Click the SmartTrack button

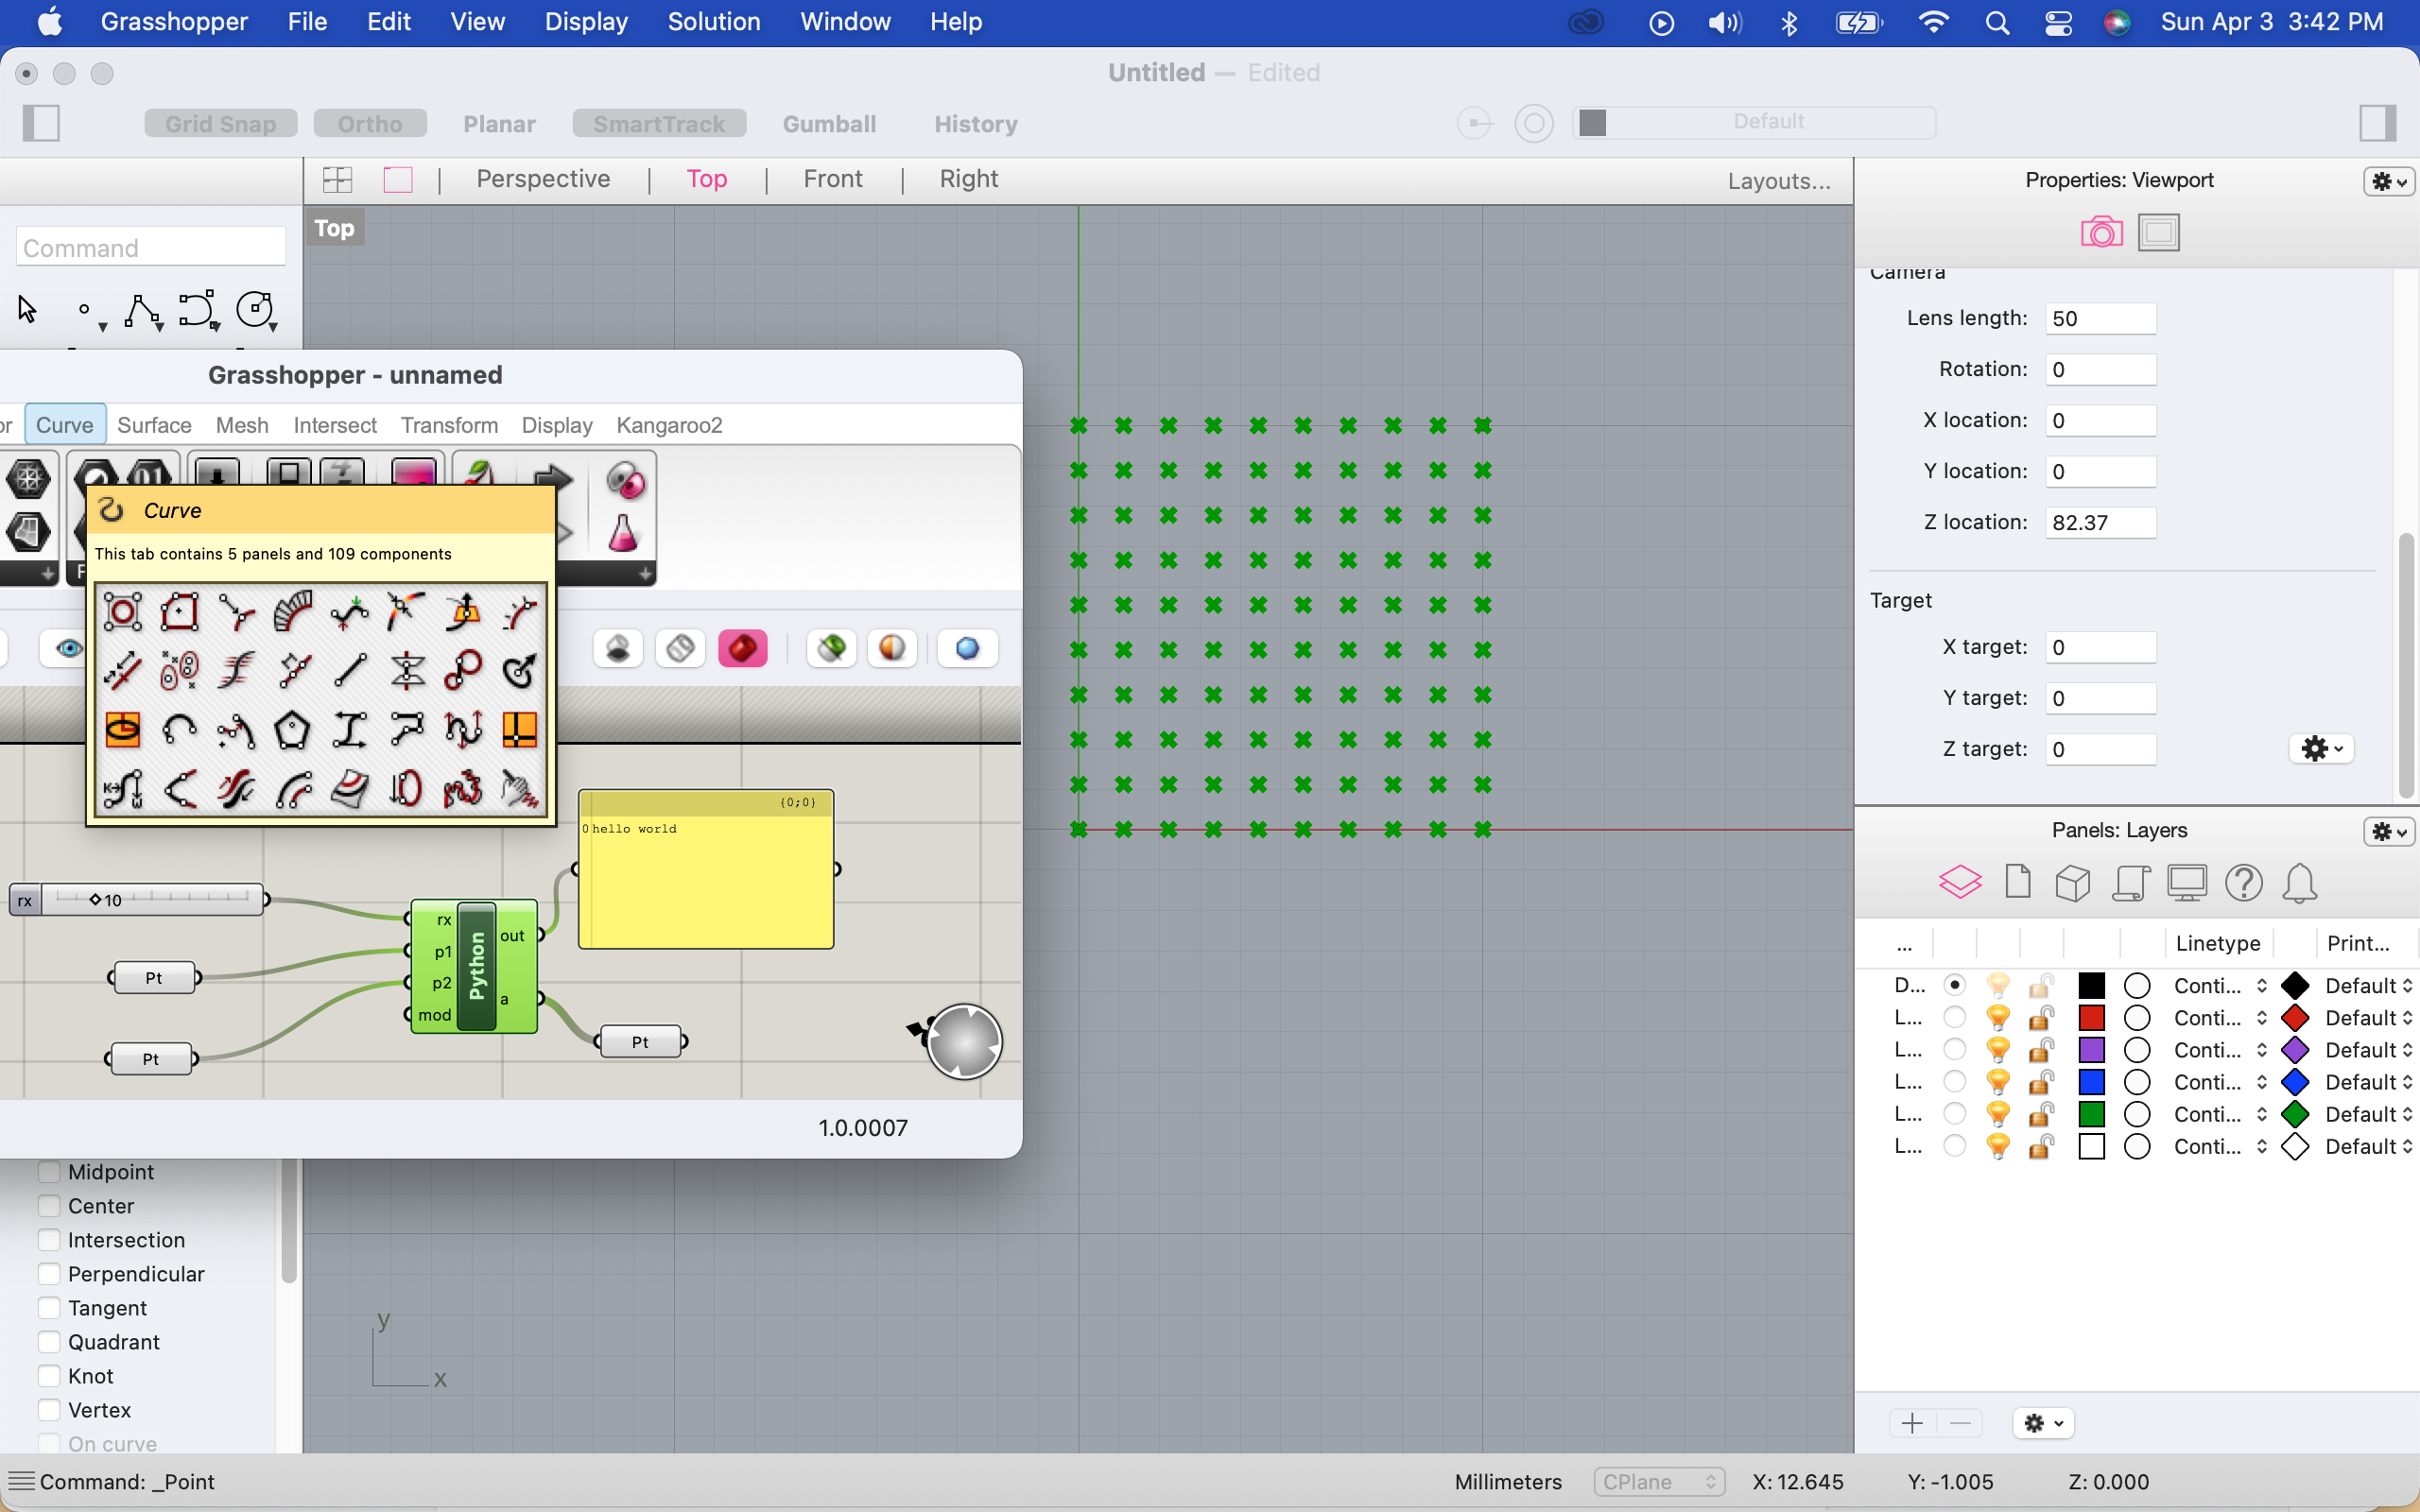point(659,123)
